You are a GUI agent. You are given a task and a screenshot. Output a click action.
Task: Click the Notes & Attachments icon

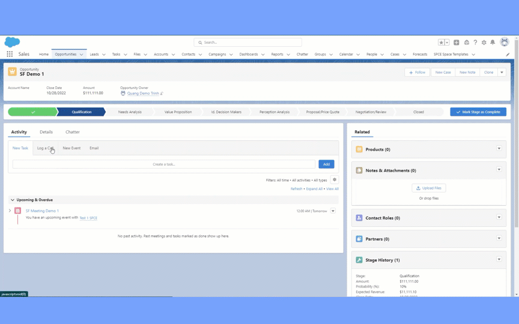tap(359, 170)
